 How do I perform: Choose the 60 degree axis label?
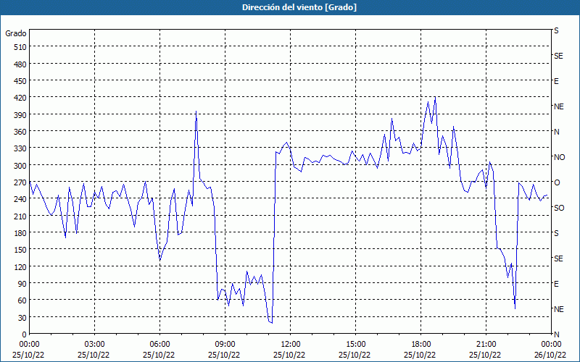[x=22, y=300]
